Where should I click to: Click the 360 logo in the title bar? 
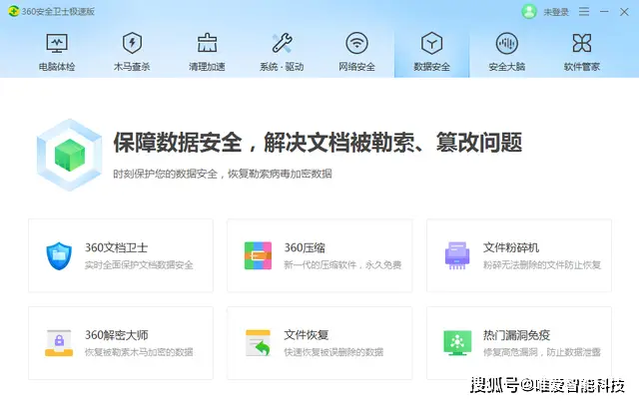pyautogui.click(x=13, y=11)
